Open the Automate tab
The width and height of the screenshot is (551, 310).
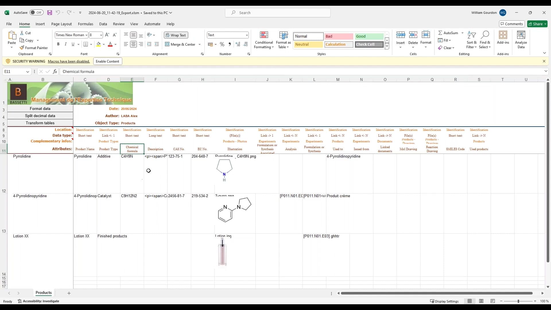[152, 24]
